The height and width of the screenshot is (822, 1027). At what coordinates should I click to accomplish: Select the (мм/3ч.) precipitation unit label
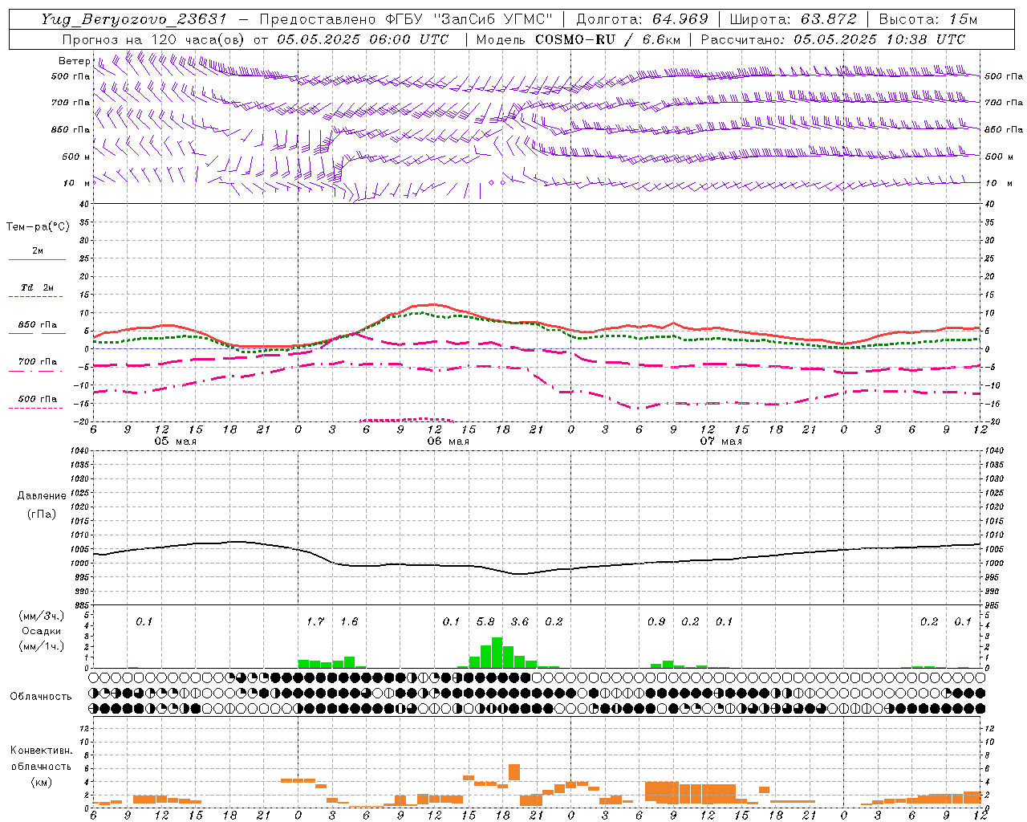[x=42, y=616]
